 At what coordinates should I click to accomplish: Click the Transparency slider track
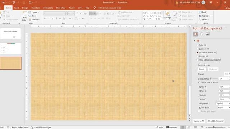[214, 79]
